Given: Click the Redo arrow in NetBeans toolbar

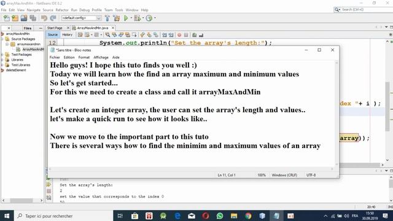Looking at the screenshot, I should pyautogui.click(x=53, y=18).
